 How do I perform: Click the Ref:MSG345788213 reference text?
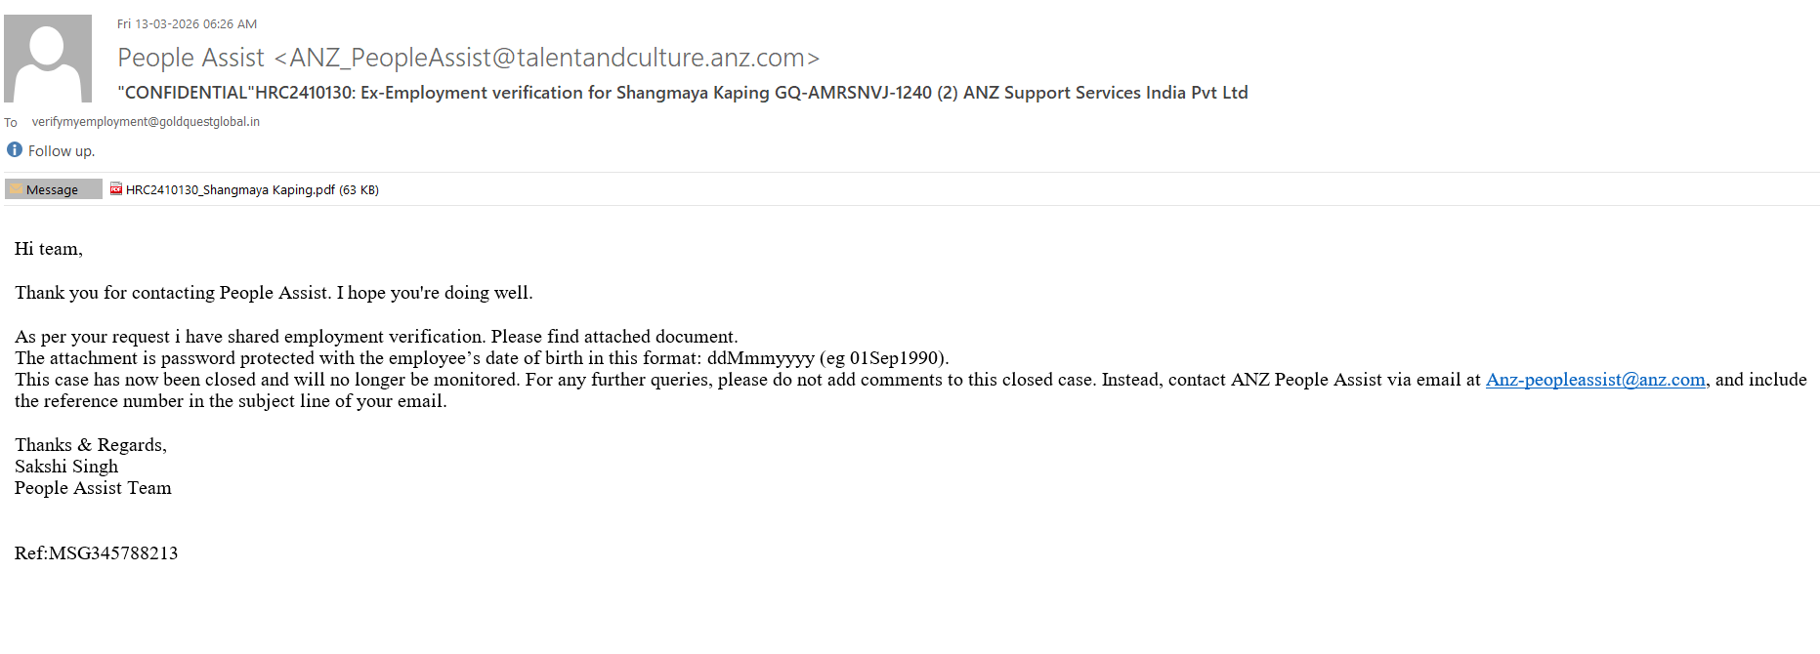[96, 553]
